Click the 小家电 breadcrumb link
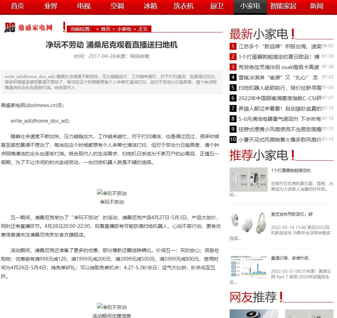 tap(124, 29)
